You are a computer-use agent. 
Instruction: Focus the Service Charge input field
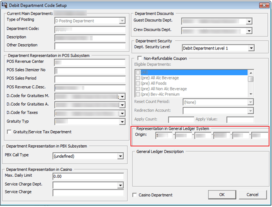pyautogui.click(x=88, y=193)
